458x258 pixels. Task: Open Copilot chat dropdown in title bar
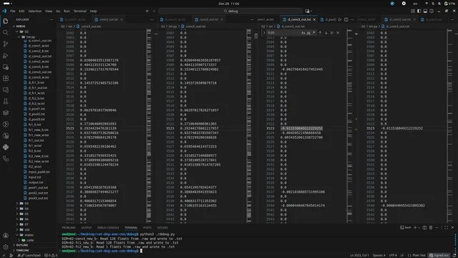311,11
